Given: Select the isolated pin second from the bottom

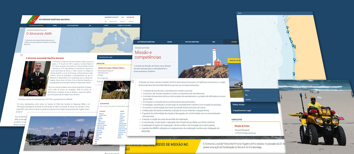Looking at the screenshot, I should coord(294,60).
